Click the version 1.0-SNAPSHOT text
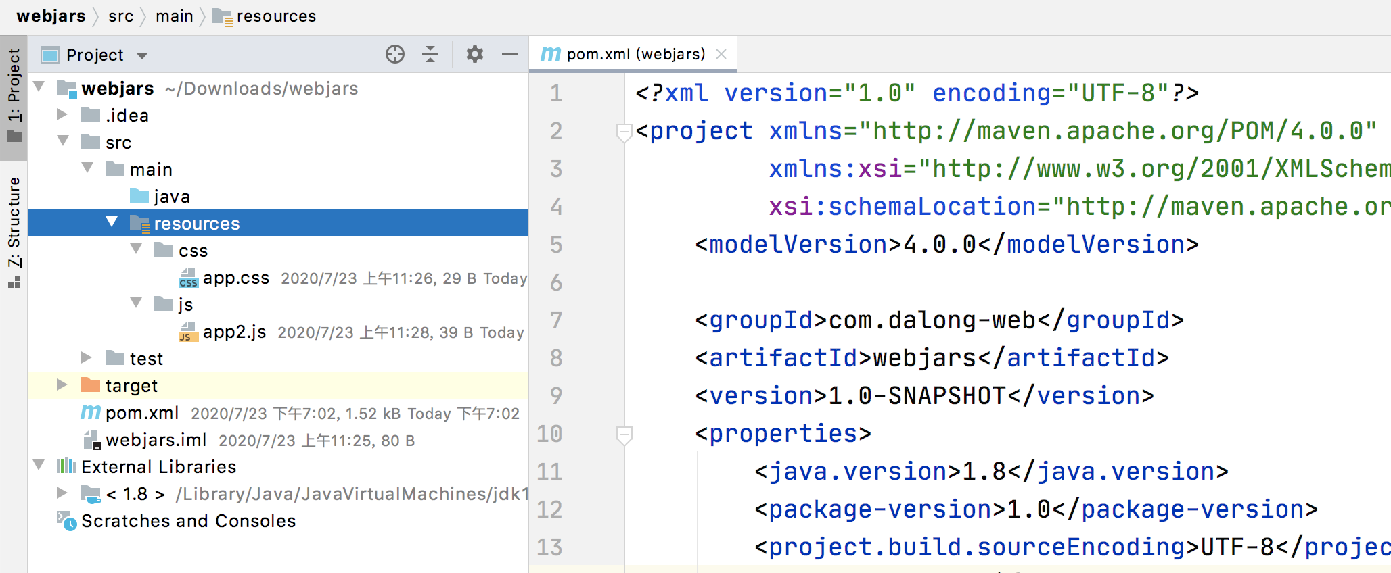This screenshot has width=1391, height=573. 917,396
